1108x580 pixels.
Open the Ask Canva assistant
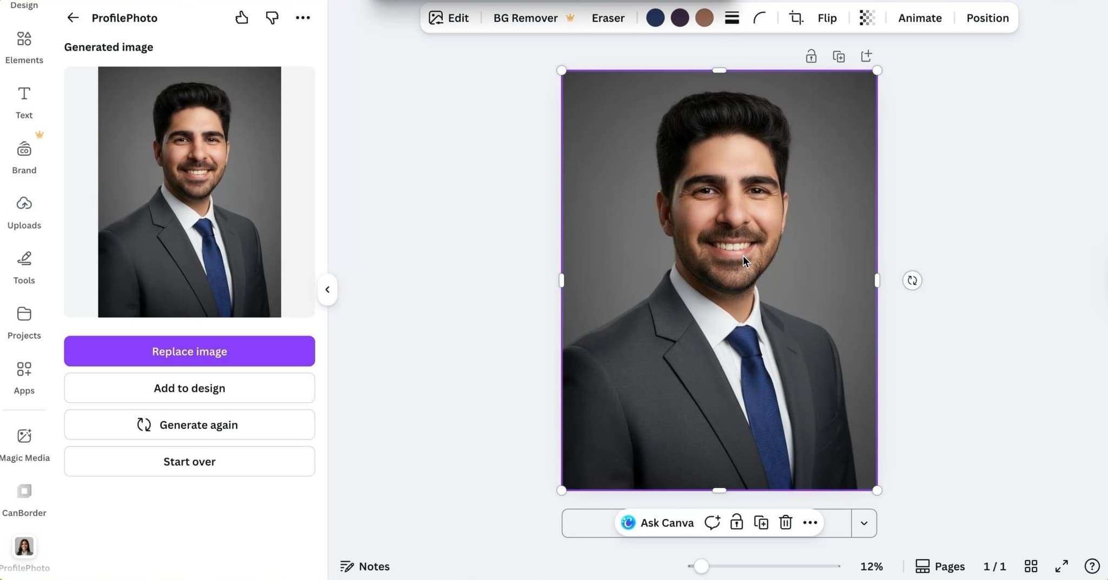[656, 523]
